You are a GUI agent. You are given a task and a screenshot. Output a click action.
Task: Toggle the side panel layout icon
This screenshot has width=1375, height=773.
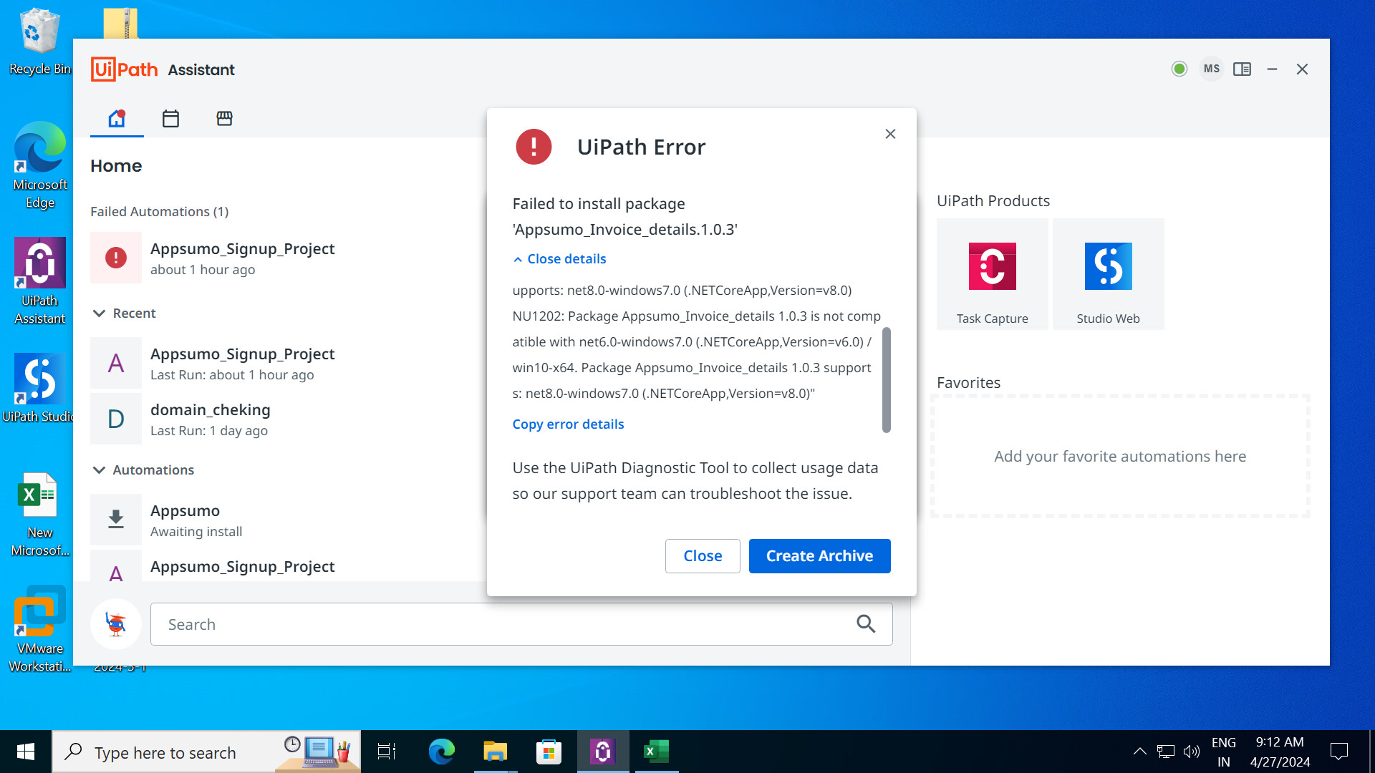[1242, 69]
